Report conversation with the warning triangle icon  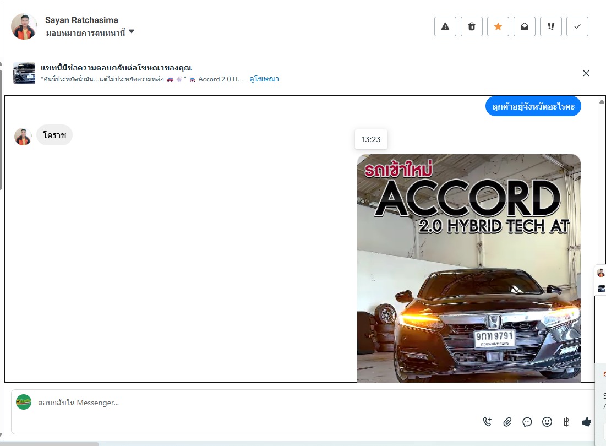pyautogui.click(x=445, y=26)
